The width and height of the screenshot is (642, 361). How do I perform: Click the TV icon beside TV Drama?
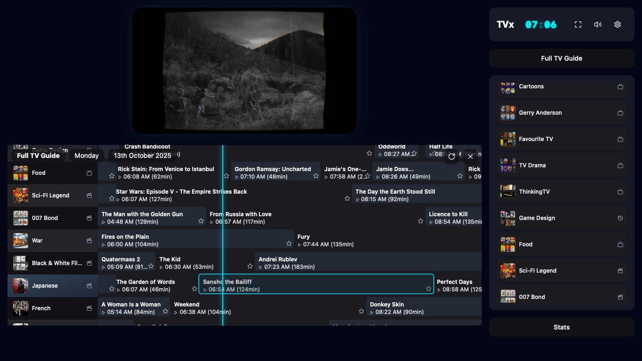(620, 165)
